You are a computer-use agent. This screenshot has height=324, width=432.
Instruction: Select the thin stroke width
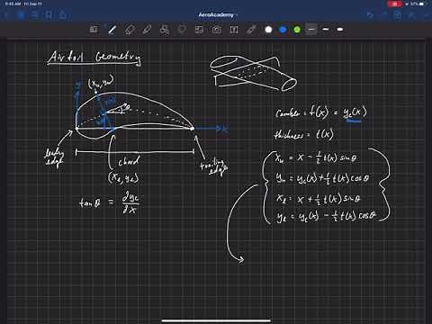click(311, 30)
